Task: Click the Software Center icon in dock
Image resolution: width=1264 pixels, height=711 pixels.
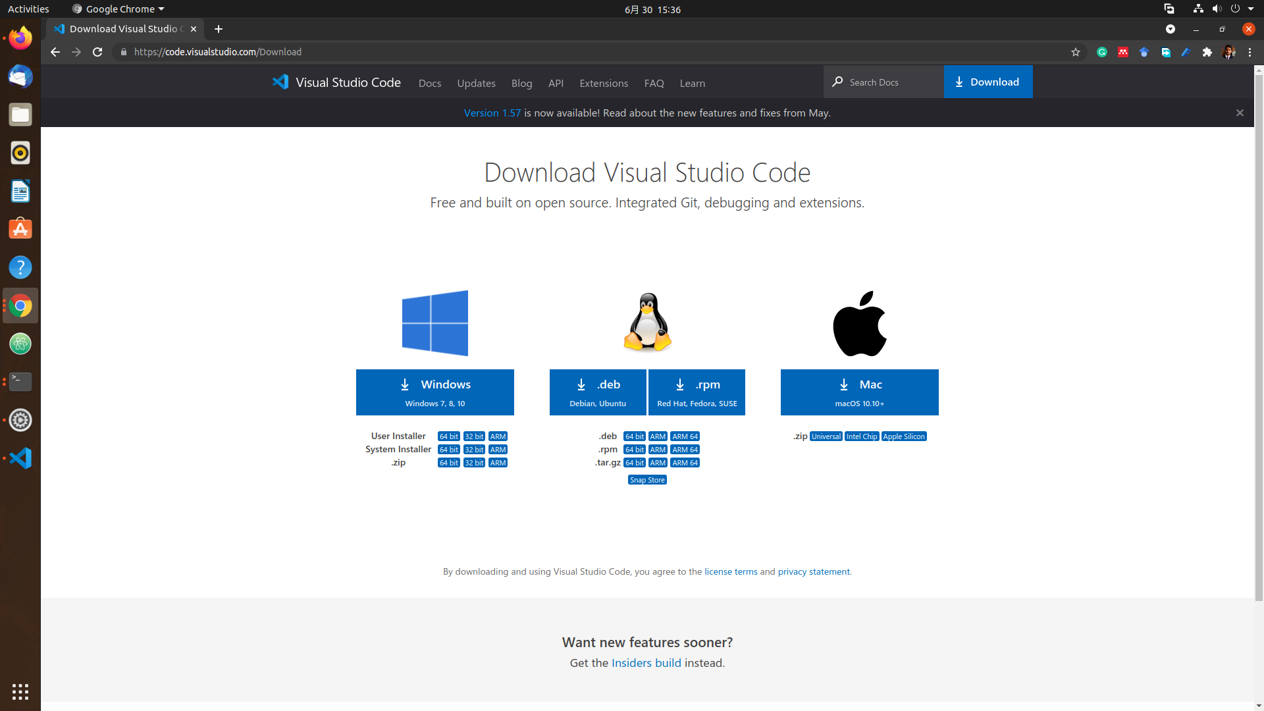Action: (x=20, y=229)
